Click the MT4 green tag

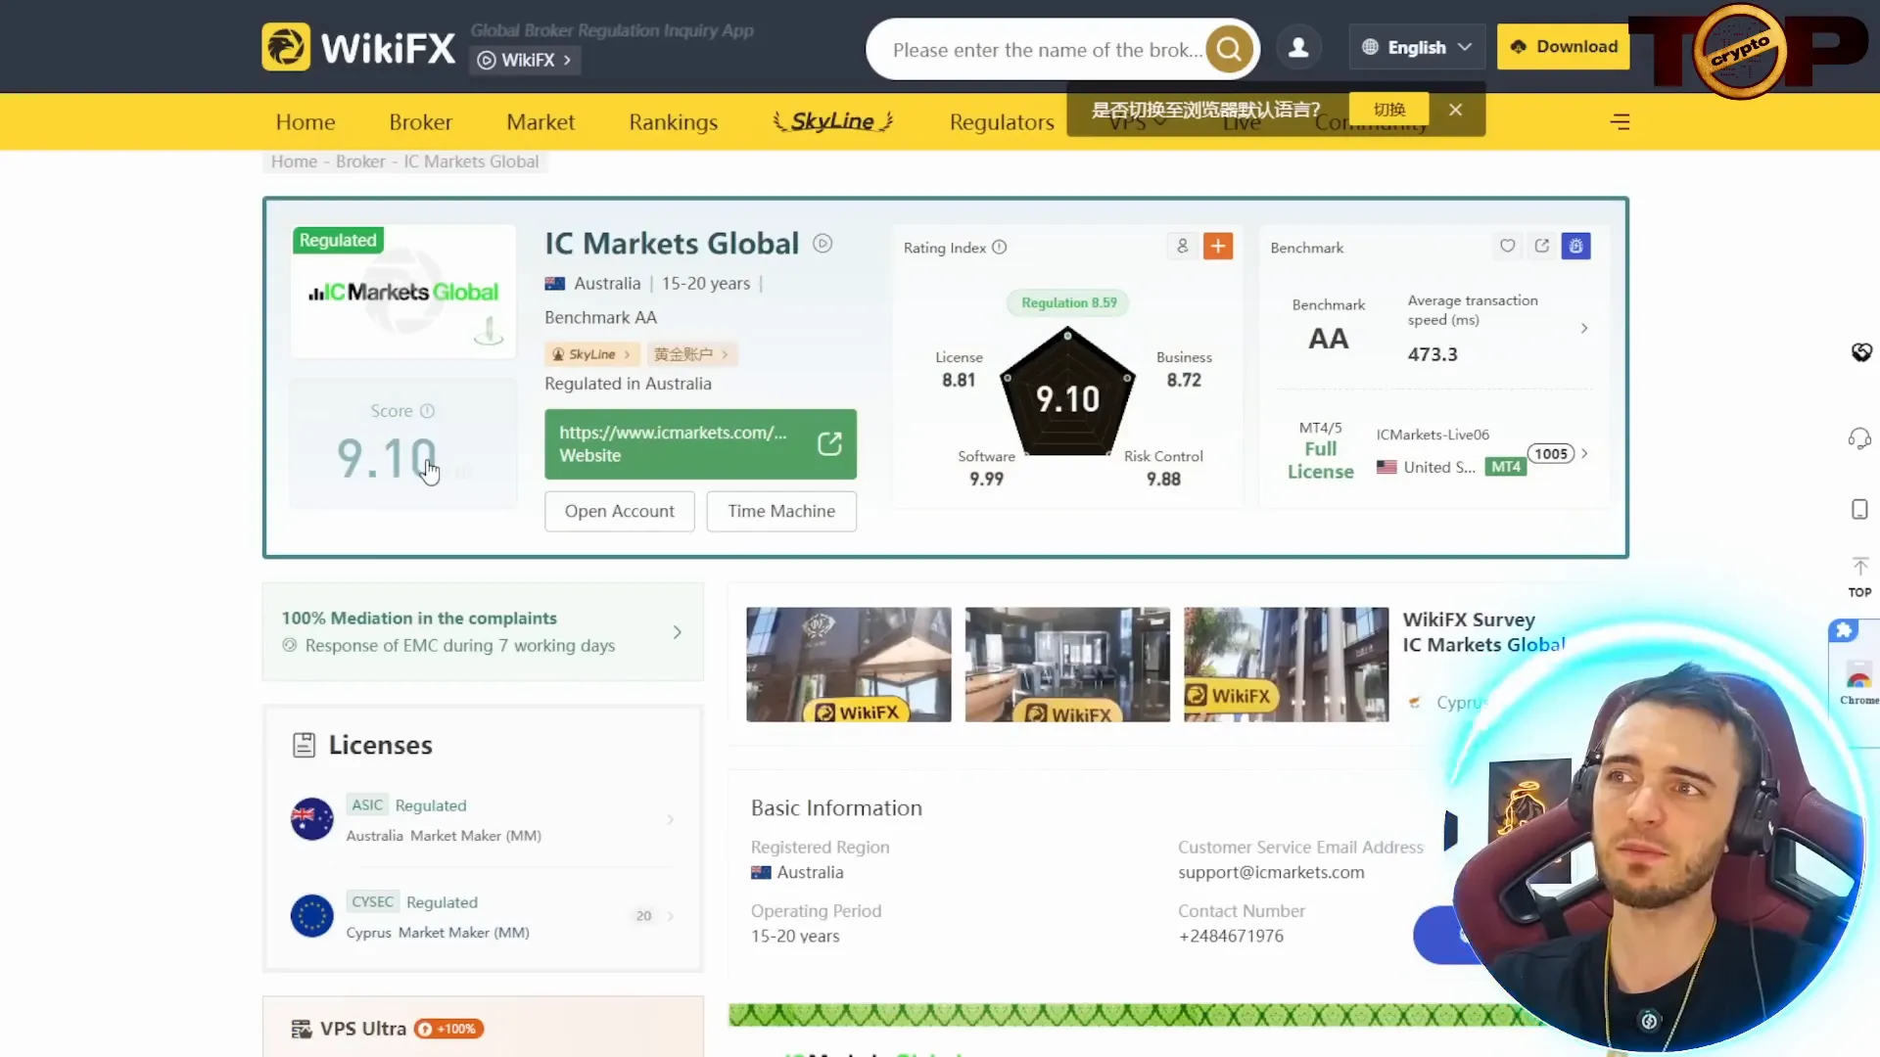pyautogui.click(x=1505, y=467)
